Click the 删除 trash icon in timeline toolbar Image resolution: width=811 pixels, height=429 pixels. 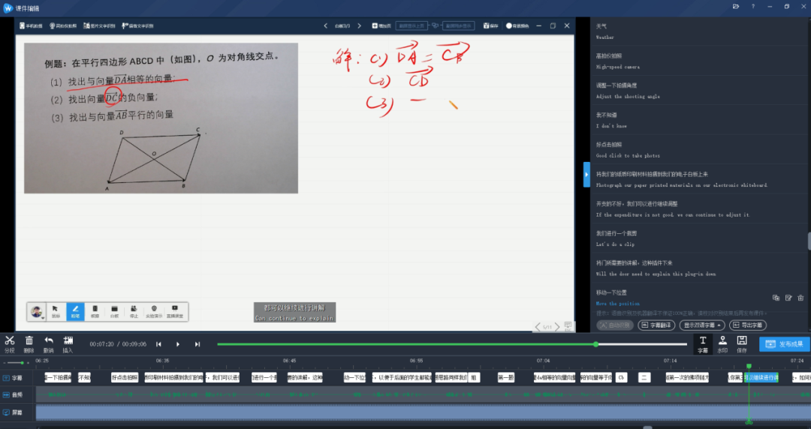(29, 343)
